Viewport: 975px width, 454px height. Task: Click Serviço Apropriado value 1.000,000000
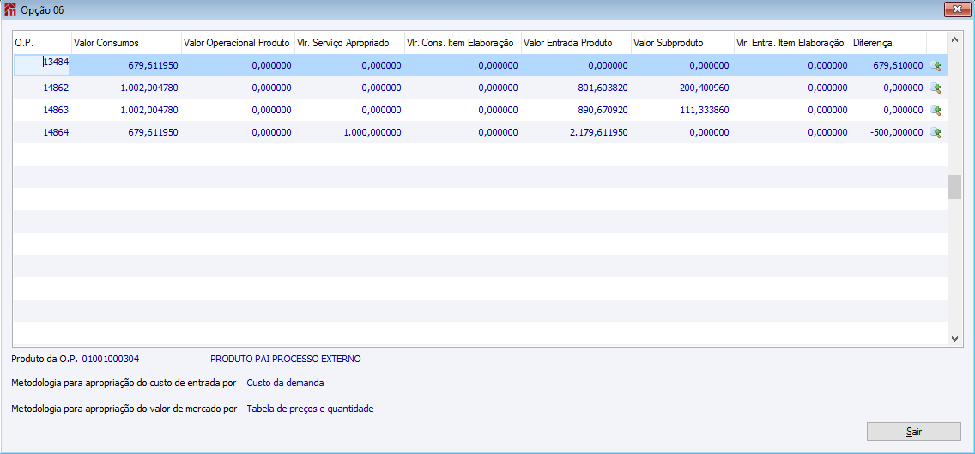372,132
